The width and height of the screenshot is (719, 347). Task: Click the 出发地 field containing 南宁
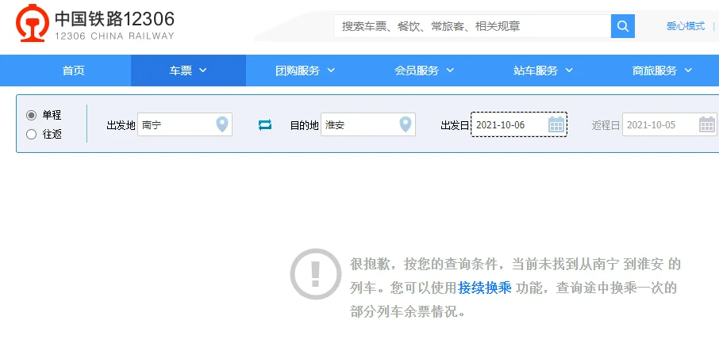185,124
